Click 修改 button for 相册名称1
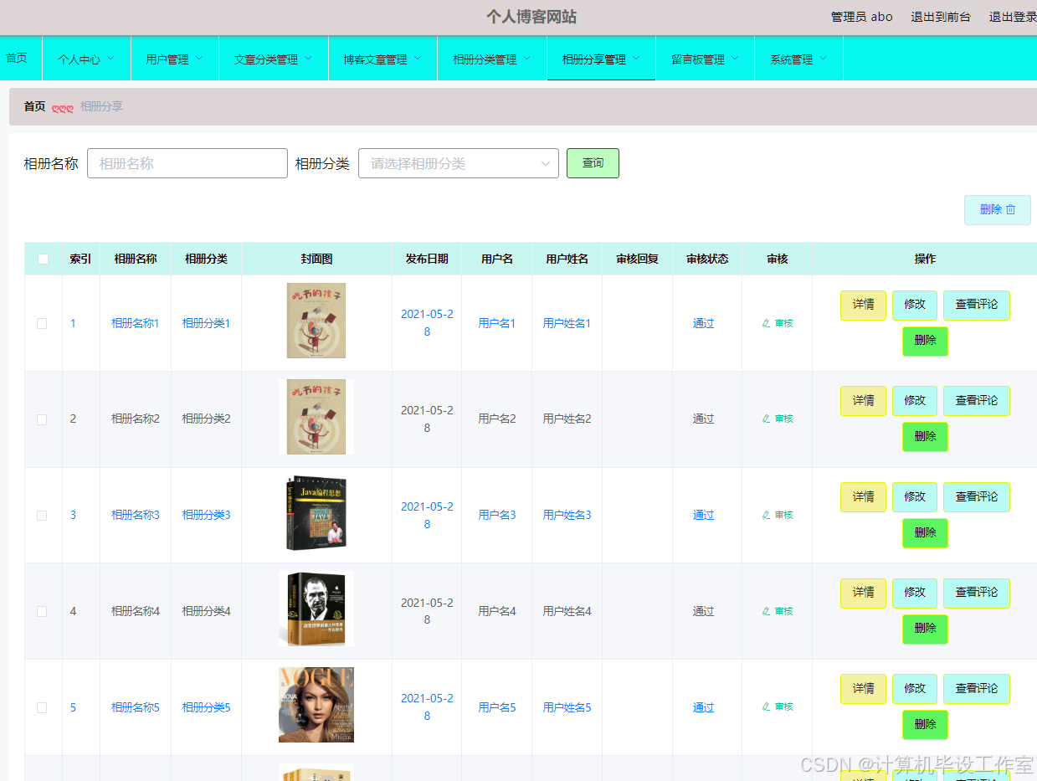The image size is (1037, 781). 915,306
